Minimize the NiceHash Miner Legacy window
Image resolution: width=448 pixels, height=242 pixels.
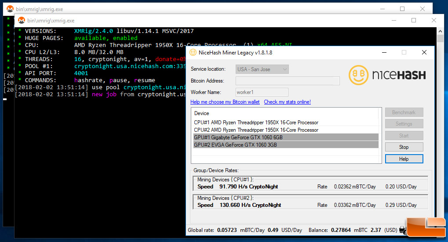[384, 53]
